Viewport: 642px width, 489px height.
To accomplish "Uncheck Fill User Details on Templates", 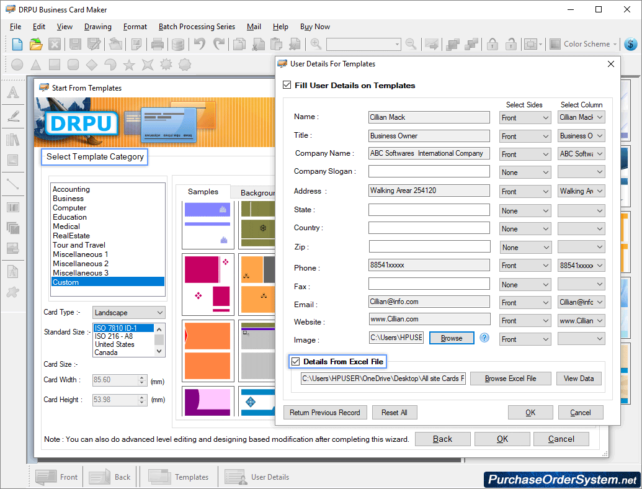I will point(287,85).
